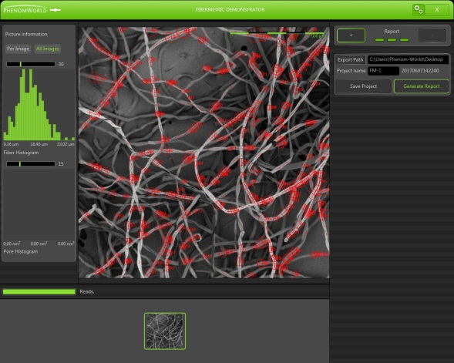454x363 pixels.
Task: Click the 33.02 µm axis label
Action: click(x=66, y=144)
